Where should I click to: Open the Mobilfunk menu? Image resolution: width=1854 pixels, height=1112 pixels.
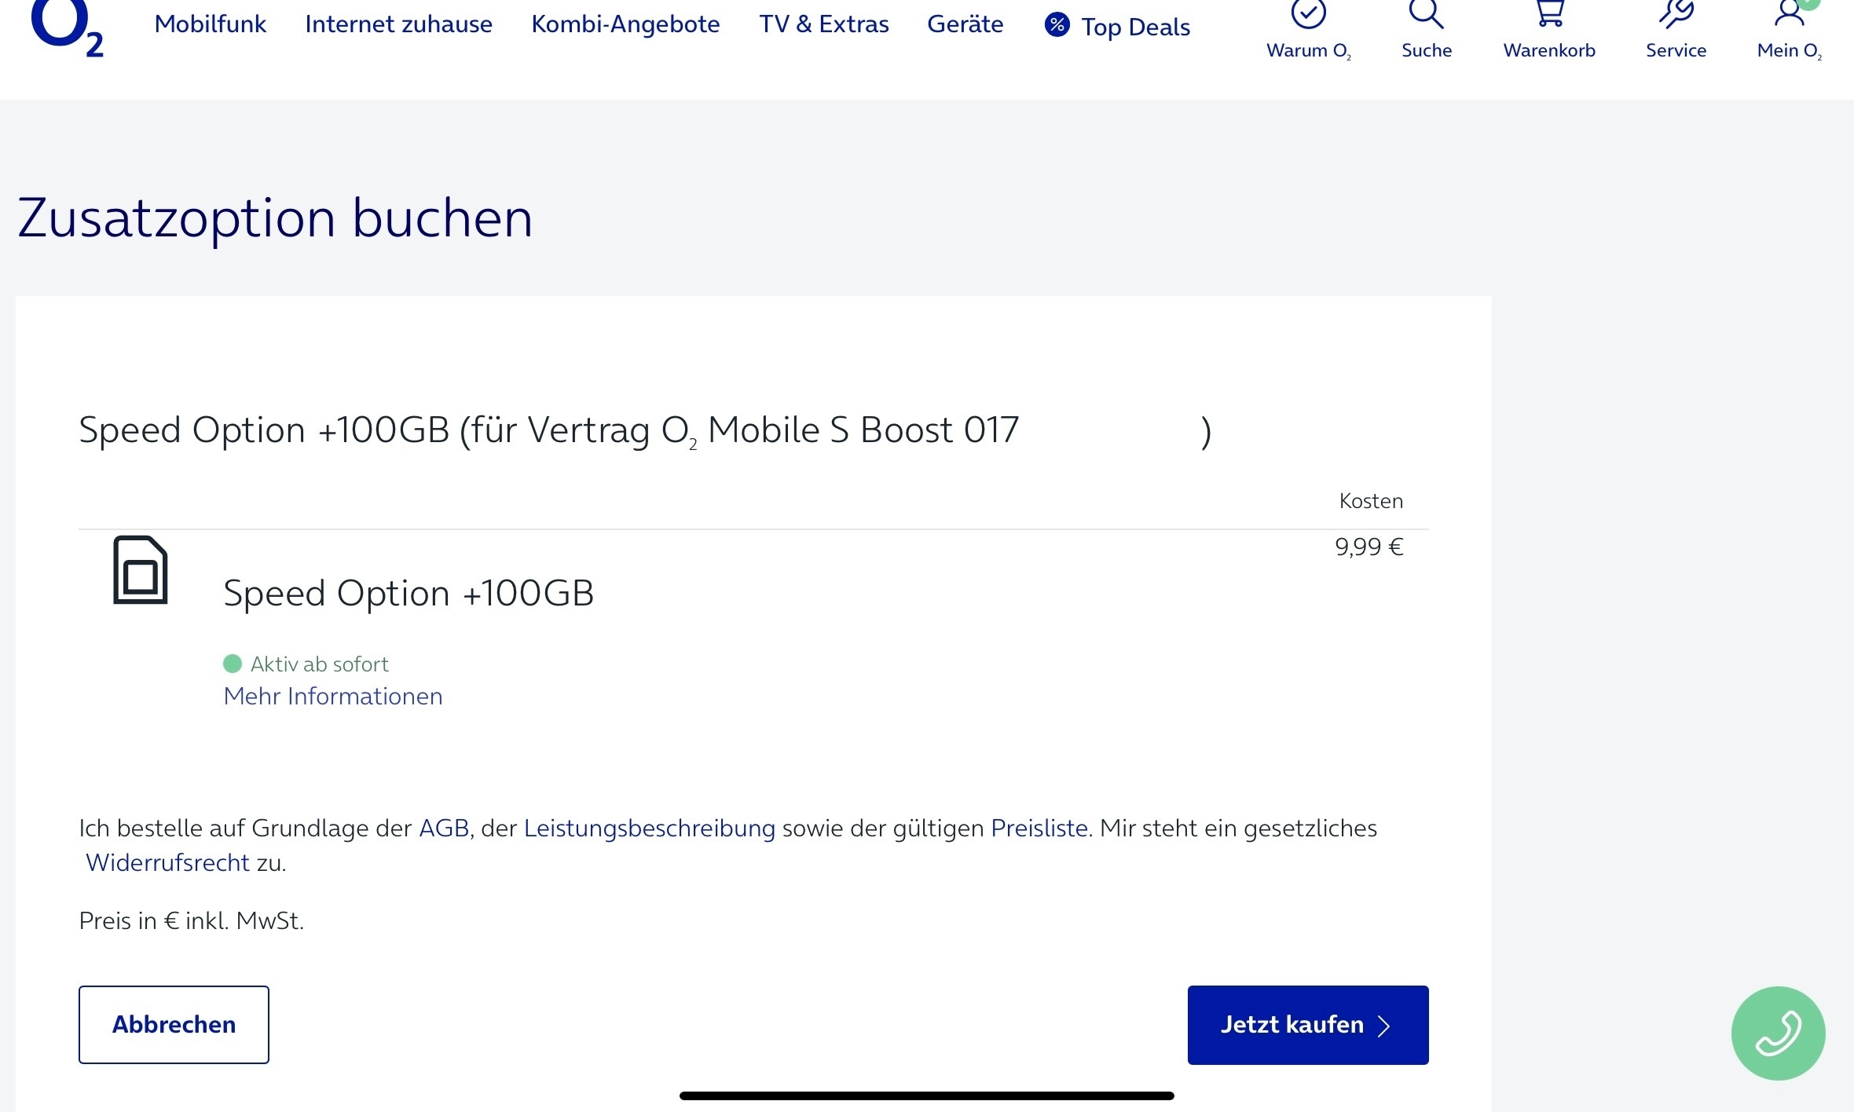coord(211,24)
